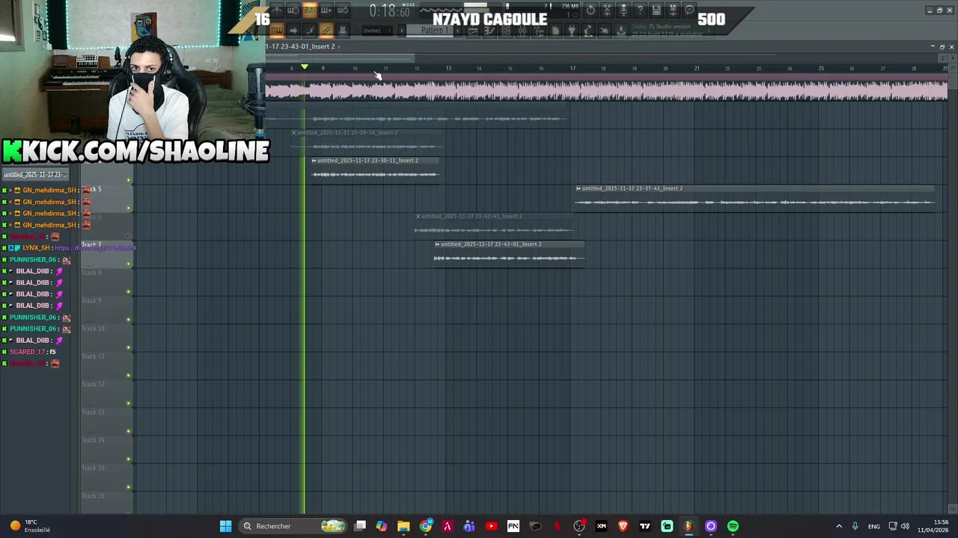Click the typing keyboard stamp icon
This screenshot has width=958, height=538.
pos(343,31)
